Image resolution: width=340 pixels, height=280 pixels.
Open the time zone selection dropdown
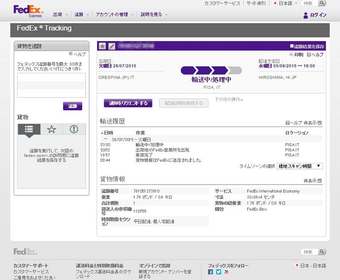click(x=300, y=166)
